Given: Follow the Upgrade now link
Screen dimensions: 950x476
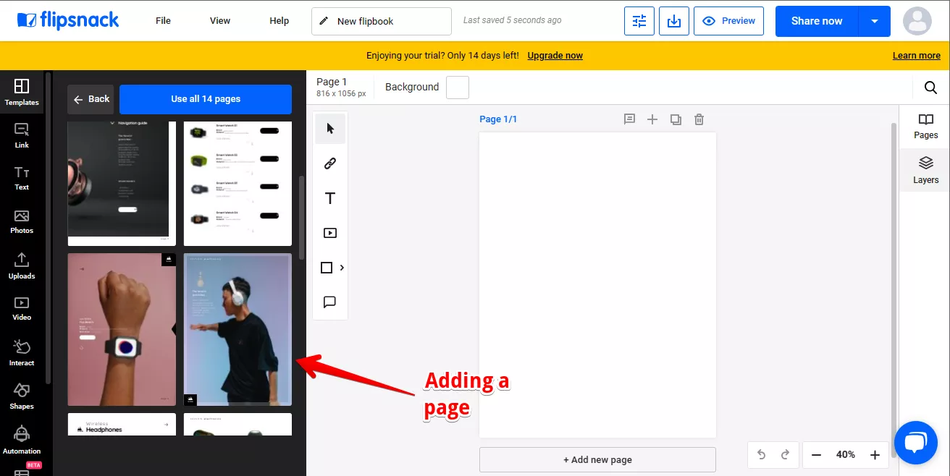Looking at the screenshot, I should [555, 56].
